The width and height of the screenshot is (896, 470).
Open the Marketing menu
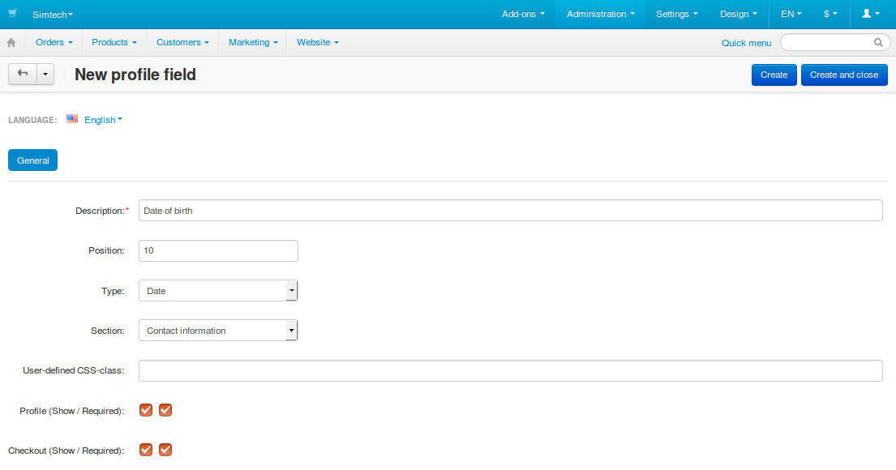coord(253,42)
